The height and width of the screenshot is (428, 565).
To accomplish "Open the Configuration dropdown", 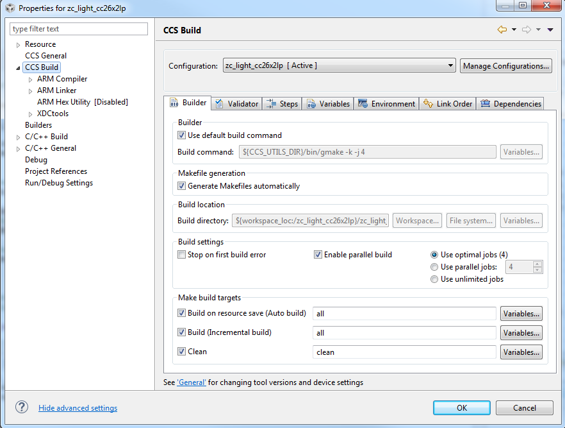I will coord(339,65).
